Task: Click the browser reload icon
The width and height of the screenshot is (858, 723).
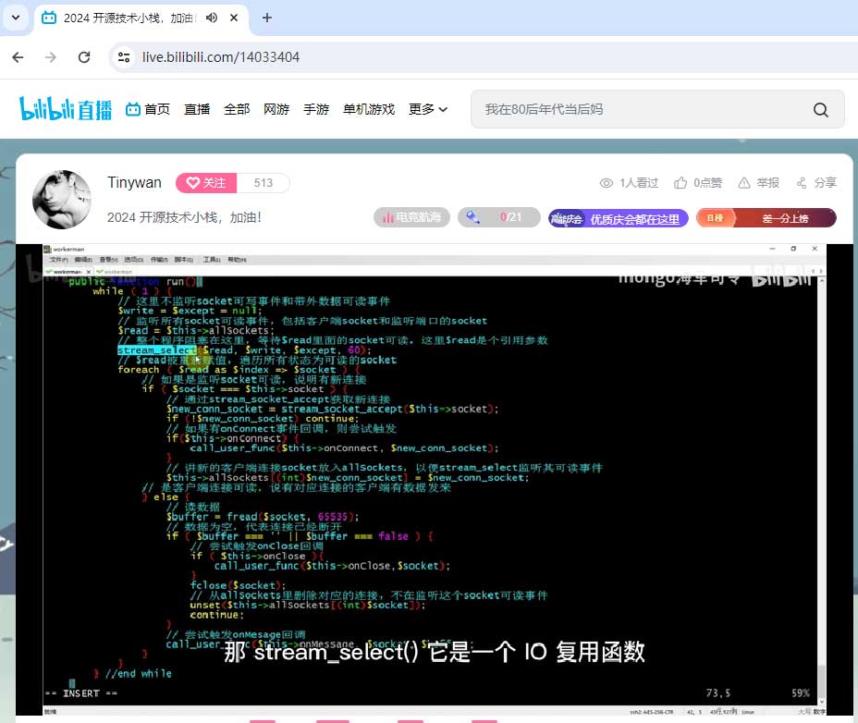Action: pos(85,56)
